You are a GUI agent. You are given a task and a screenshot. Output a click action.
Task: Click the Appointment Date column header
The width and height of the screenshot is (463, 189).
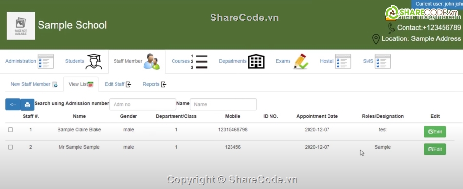tap(317, 116)
